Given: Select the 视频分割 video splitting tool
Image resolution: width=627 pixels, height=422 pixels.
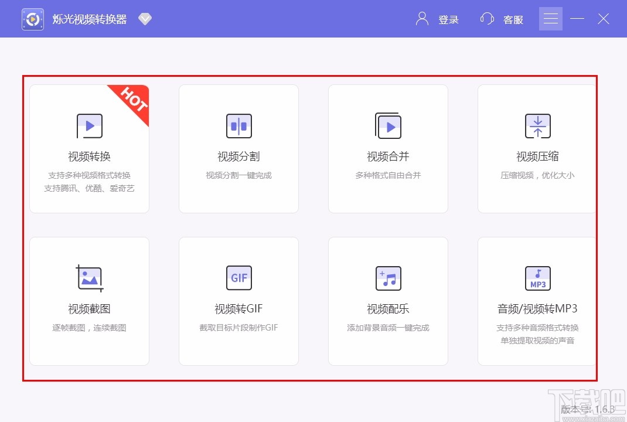Looking at the screenshot, I should click(238, 148).
